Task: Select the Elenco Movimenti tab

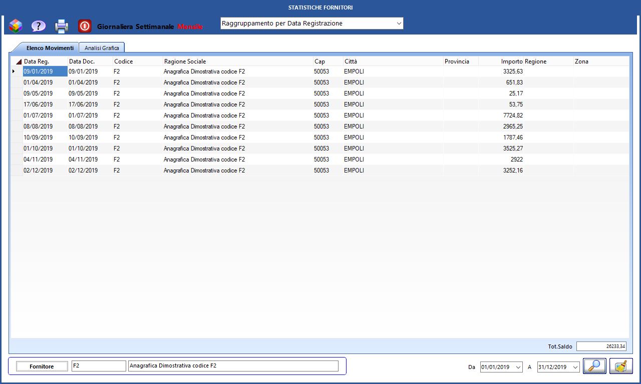Action: (50, 48)
